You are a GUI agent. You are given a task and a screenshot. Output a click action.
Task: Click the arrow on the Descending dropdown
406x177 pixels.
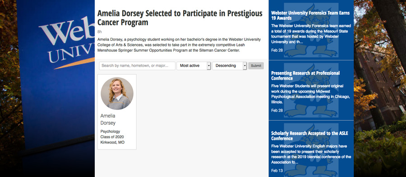(x=245, y=66)
